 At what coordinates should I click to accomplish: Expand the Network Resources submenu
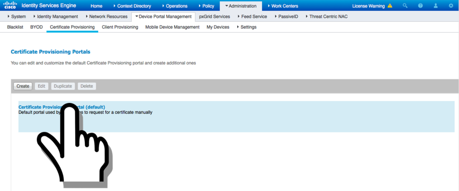tap(107, 17)
